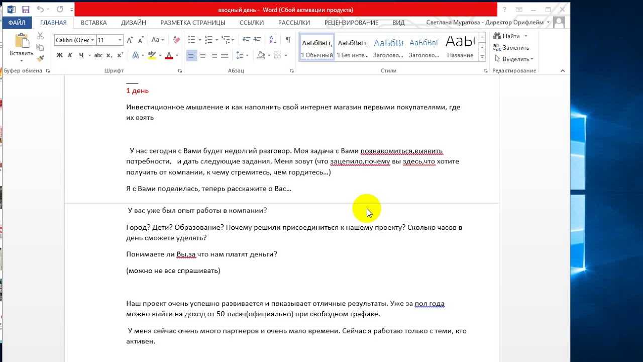This screenshot has height=362, width=643.
Task: Toggle underline Ч formatting
Action: click(81, 55)
